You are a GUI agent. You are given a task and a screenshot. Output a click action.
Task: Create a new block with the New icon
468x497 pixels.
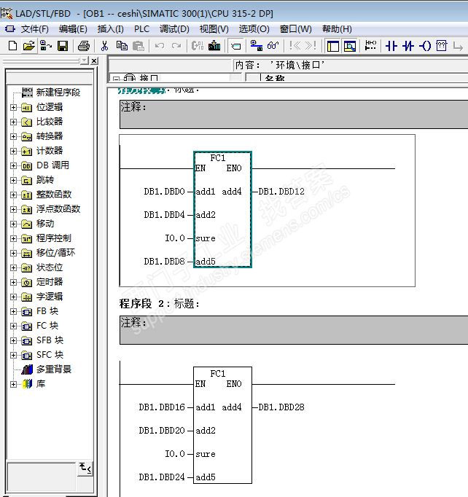(12, 46)
